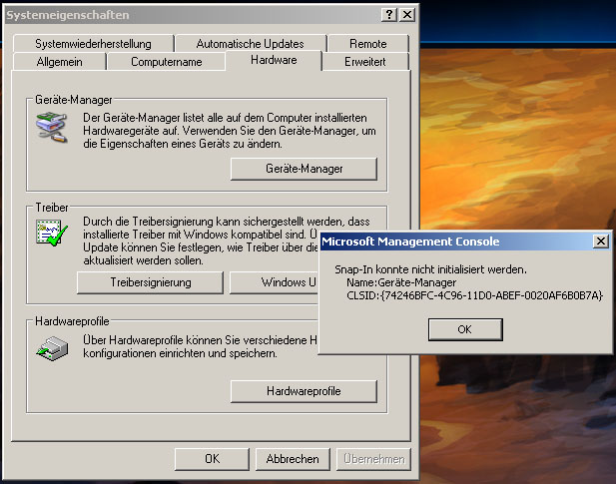Screen dimensions: 616x484
Task: Select the Hardware tab
Action: 274,61
